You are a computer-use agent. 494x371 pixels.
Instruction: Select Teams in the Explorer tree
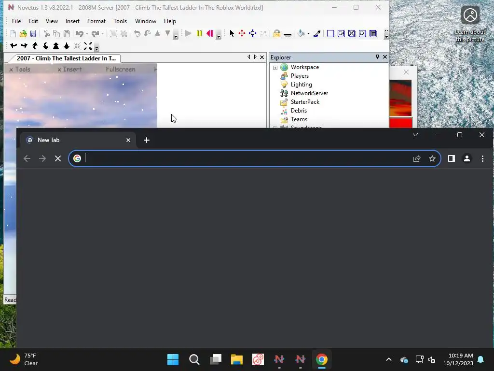tap(299, 119)
